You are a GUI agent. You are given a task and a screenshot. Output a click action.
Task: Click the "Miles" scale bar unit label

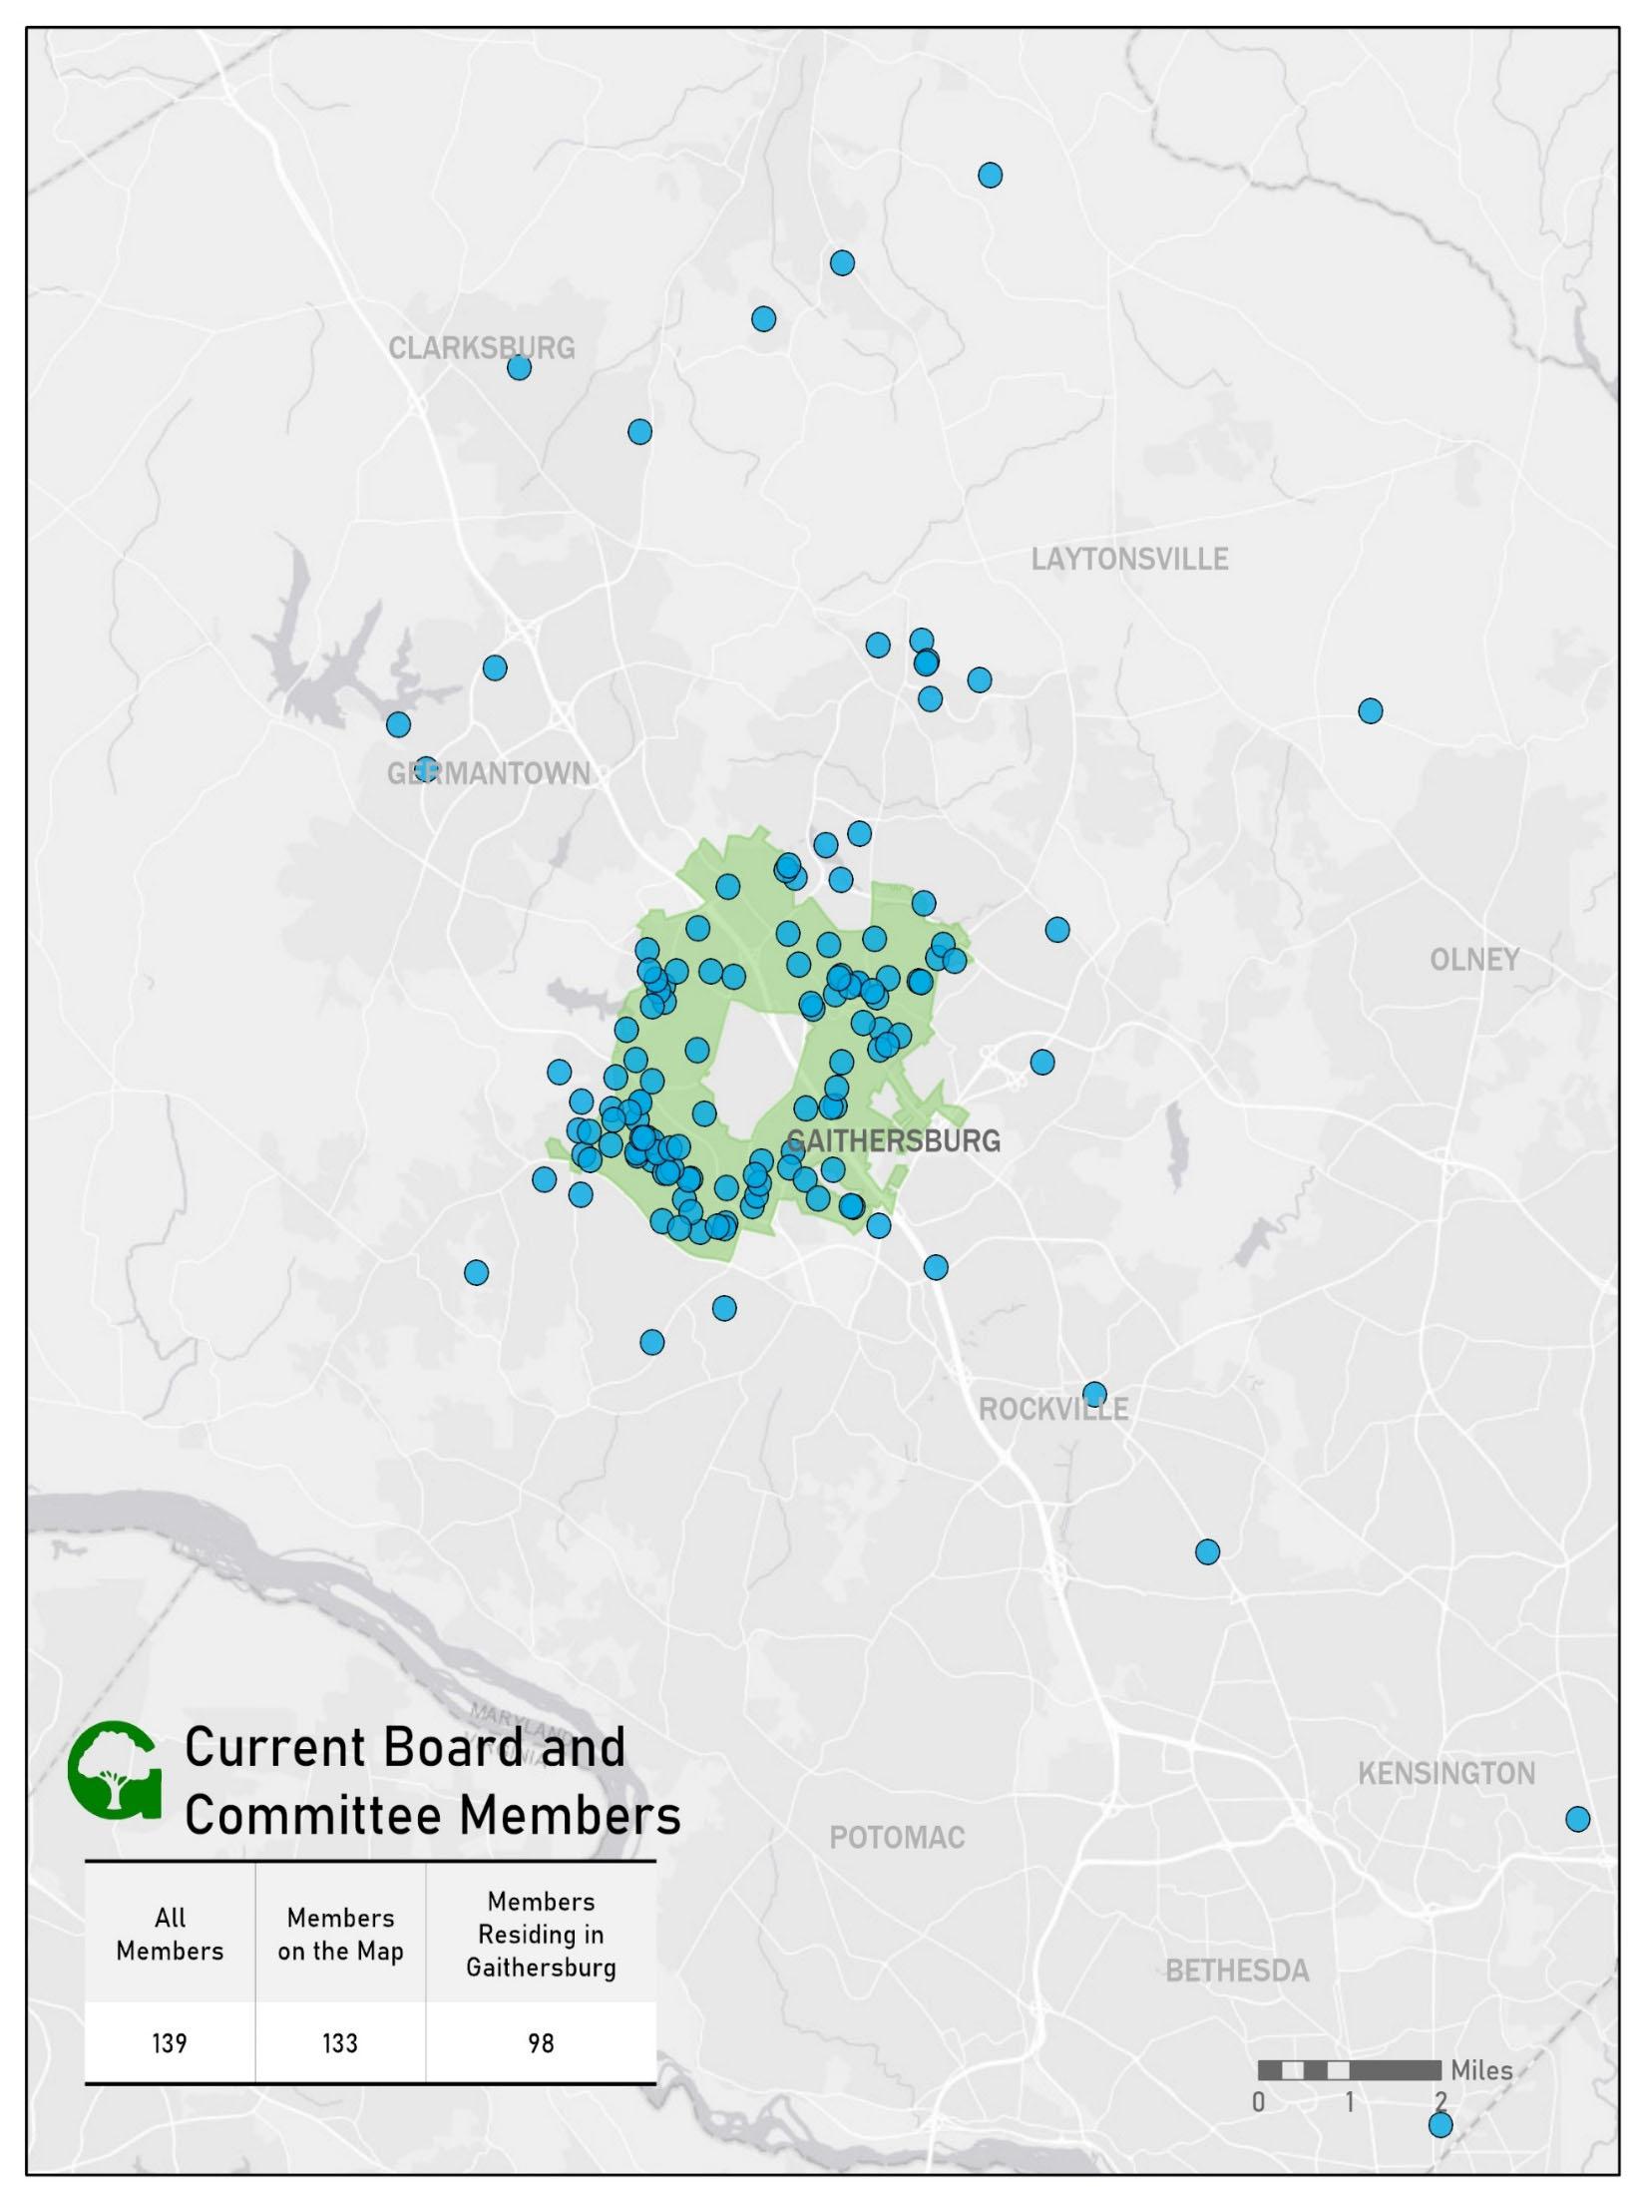coord(1481,2071)
